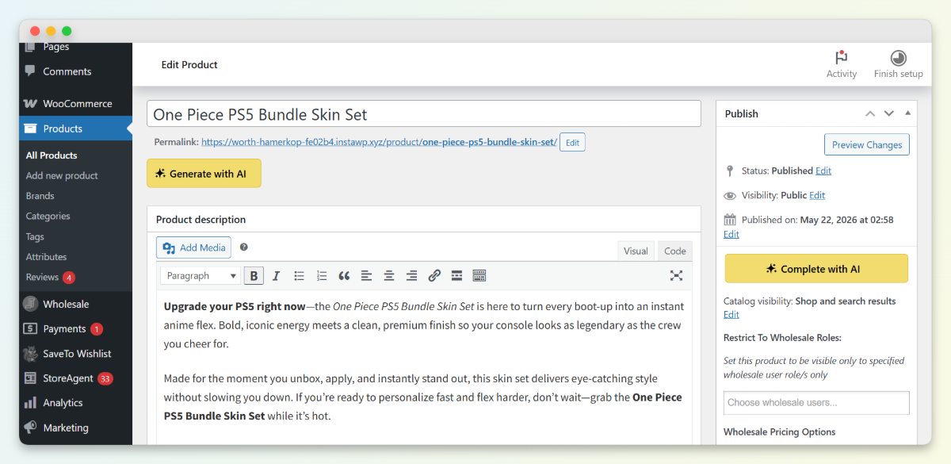Align text center
The width and height of the screenshot is (951, 464).
[x=389, y=276]
